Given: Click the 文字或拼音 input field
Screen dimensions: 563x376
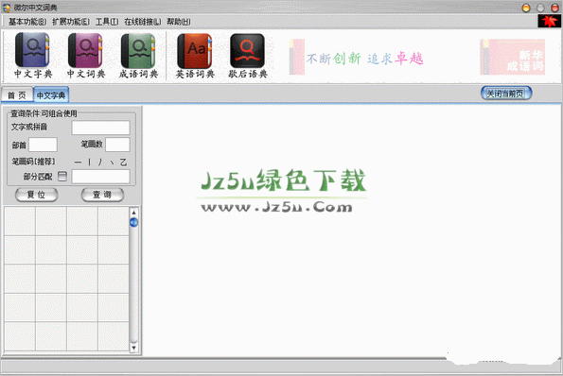Looking at the screenshot, I should (100, 128).
